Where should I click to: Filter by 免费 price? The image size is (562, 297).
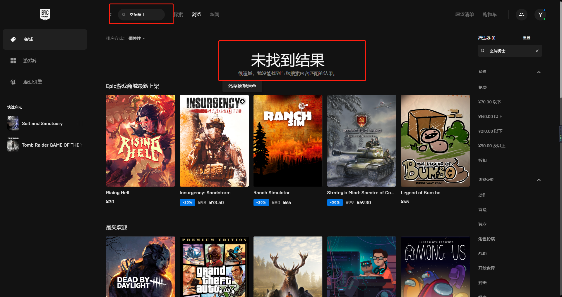click(482, 87)
